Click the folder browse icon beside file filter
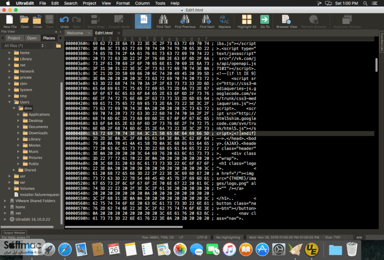384x260 pixels. click(58, 46)
